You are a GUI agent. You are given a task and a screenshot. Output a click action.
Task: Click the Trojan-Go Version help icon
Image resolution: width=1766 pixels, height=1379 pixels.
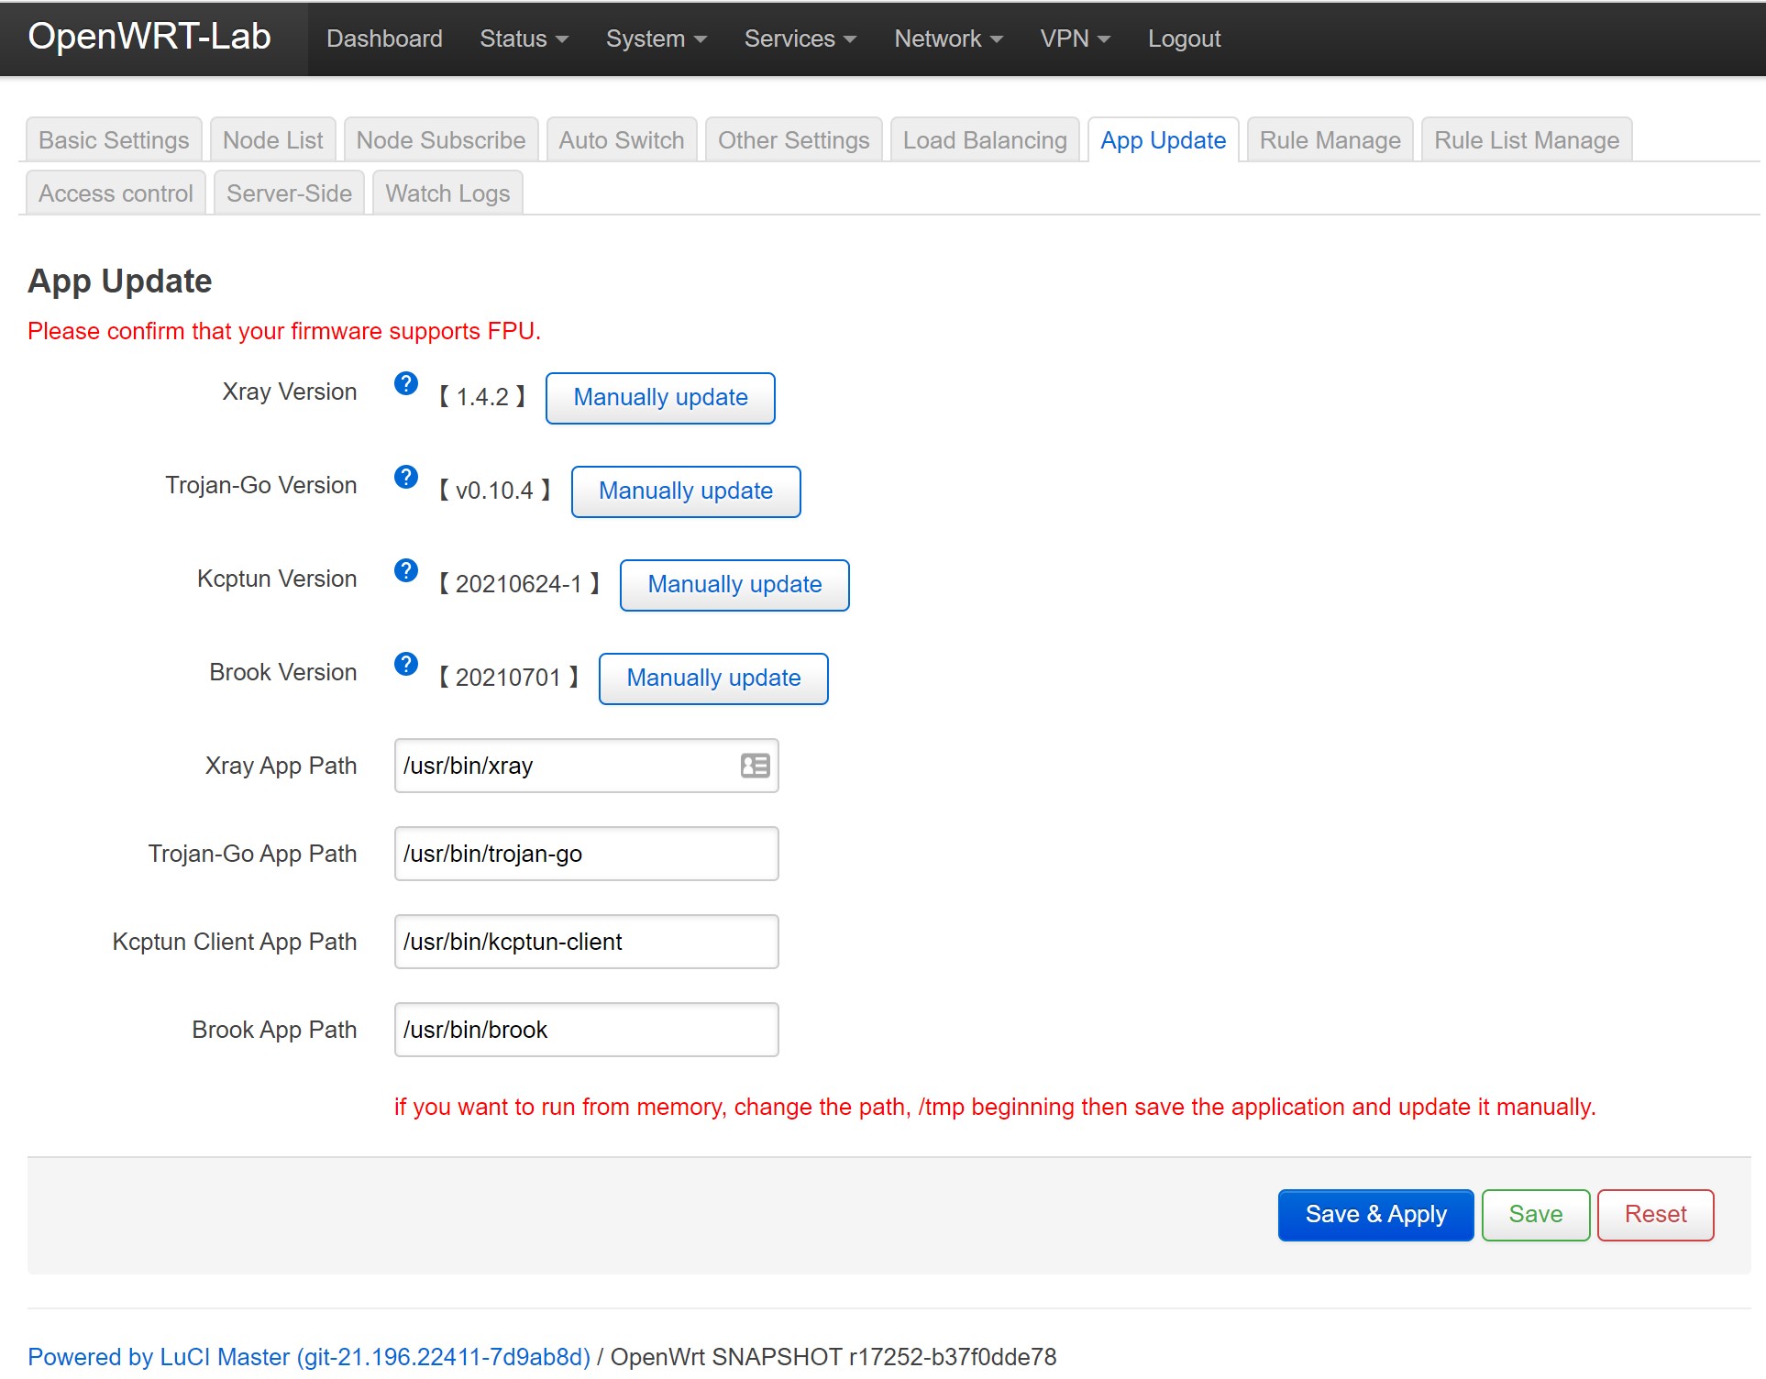coord(405,477)
